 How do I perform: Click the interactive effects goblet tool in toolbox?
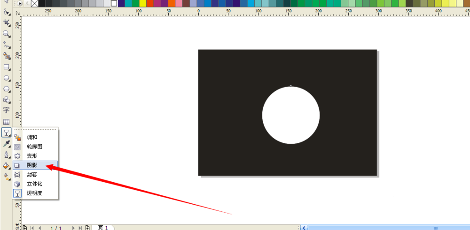pyautogui.click(x=6, y=132)
